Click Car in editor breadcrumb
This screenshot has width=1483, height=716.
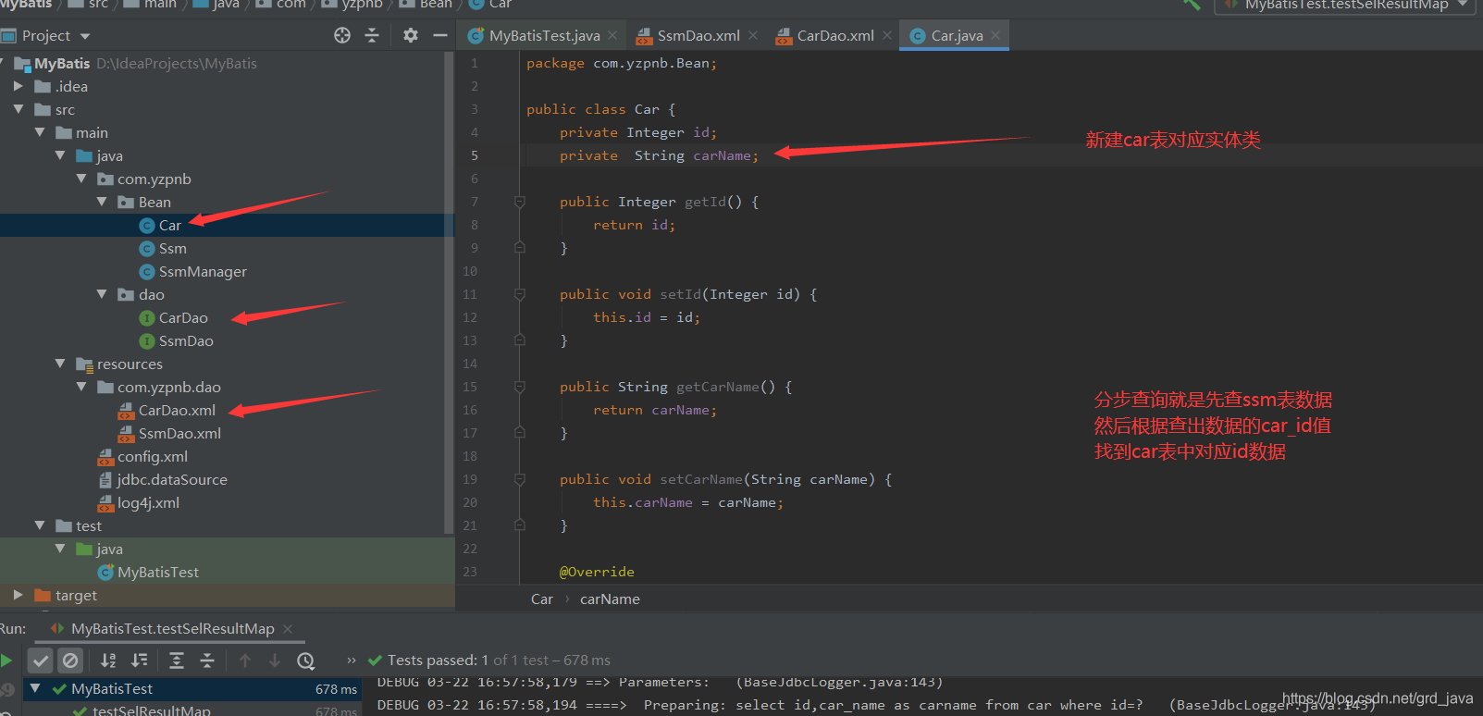click(541, 599)
